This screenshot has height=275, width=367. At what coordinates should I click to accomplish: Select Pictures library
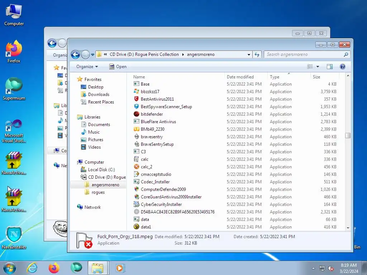95,139
